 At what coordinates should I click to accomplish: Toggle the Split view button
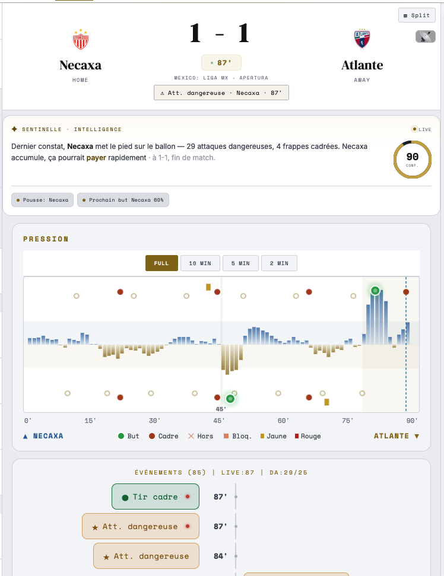click(x=417, y=15)
